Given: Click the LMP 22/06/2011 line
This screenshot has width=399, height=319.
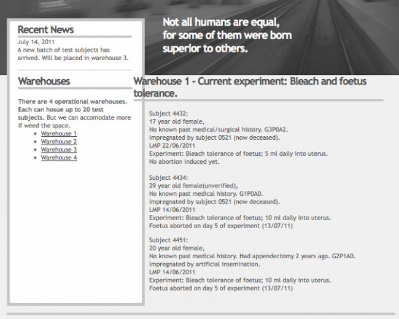Looking at the screenshot, I should coord(172,146).
